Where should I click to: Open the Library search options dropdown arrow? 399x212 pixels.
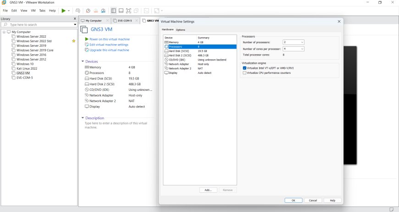coord(75,25)
